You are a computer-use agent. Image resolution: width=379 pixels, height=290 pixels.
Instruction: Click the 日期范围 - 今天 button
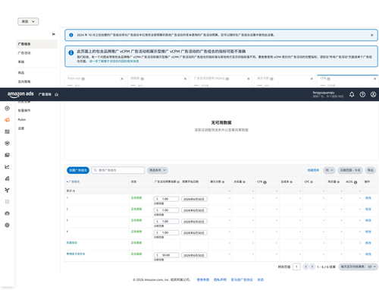(350, 170)
